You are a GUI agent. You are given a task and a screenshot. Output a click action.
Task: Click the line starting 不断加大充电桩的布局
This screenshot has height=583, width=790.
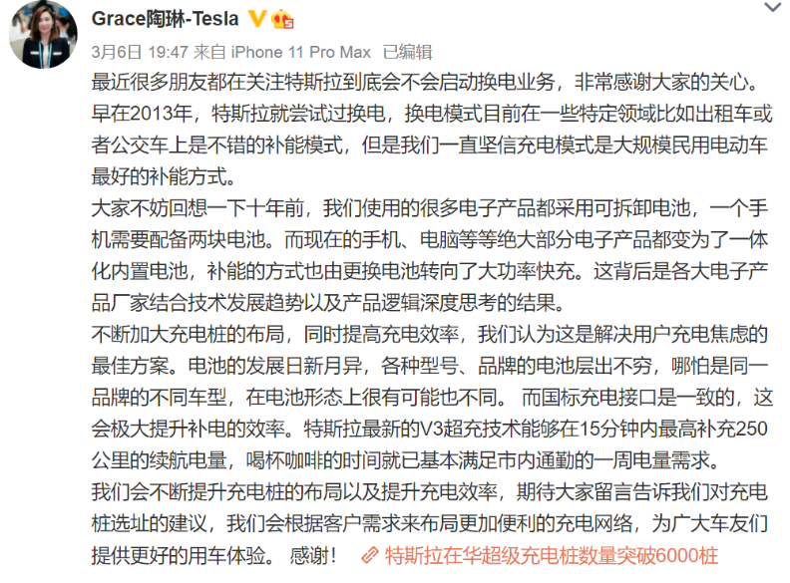coord(429,334)
